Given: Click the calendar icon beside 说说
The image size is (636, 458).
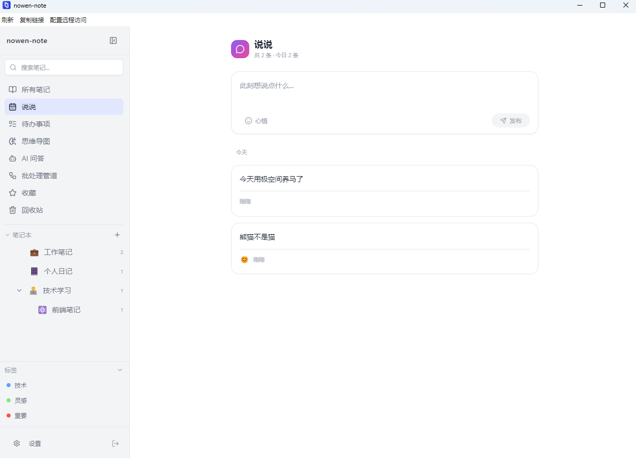Looking at the screenshot, I should 13,107.
